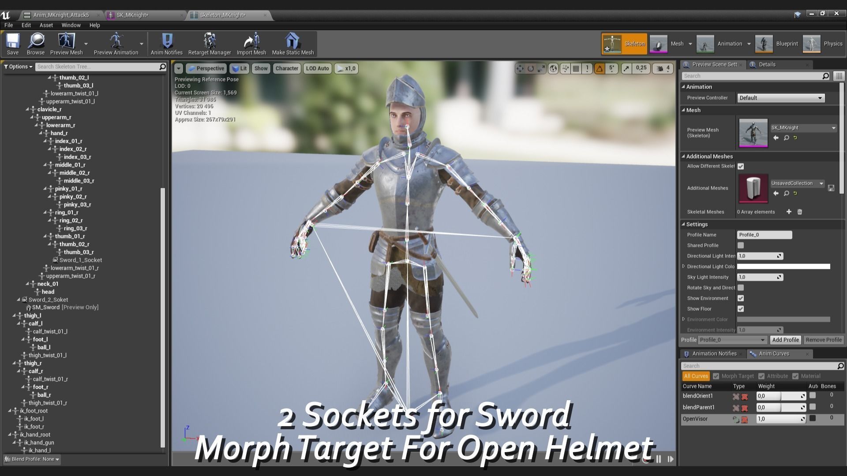The image size is (847, 476).
Task: Enable Rotate Sky and Directional checkbox
Action: coord(741,287)
